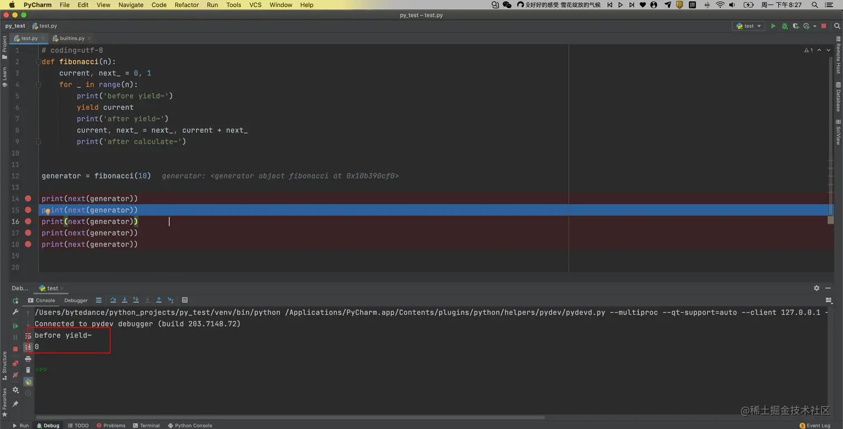Click the Step Into debug icon
The width and height of the screenshot is (843, 429).
coord(124,300)
